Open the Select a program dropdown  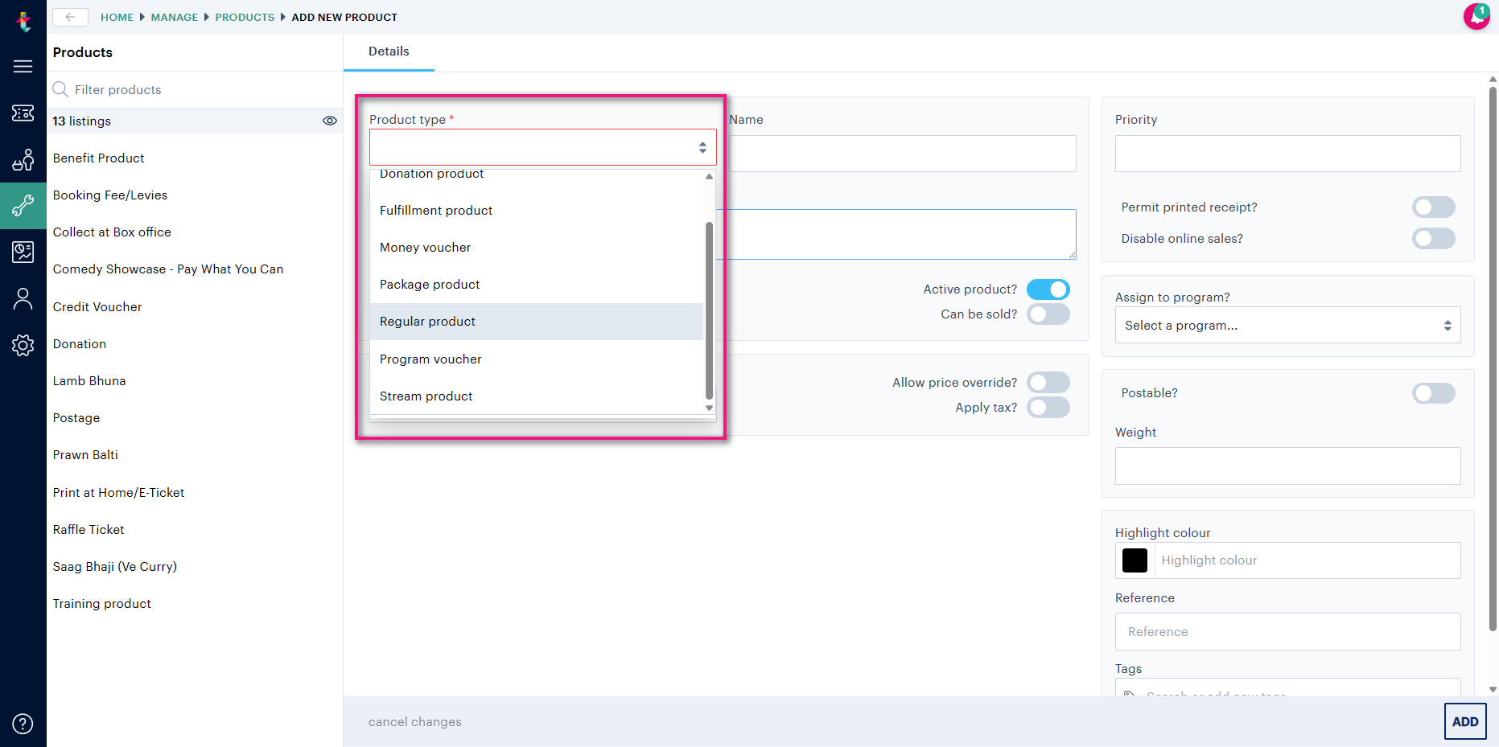1287,326
